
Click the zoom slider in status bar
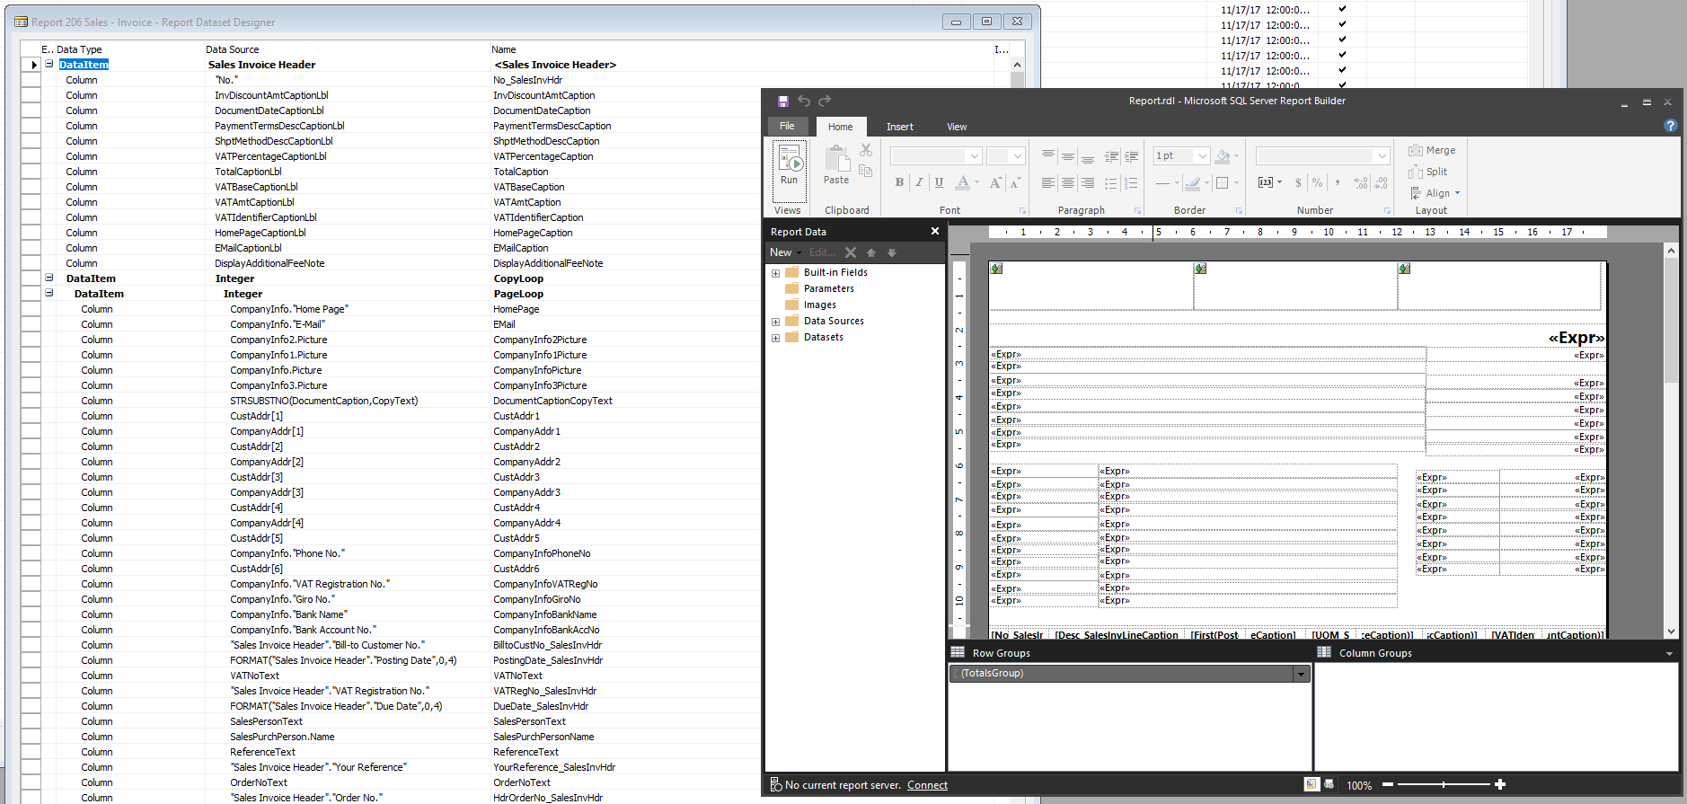pyautogui.click(x=1444, y=785)
